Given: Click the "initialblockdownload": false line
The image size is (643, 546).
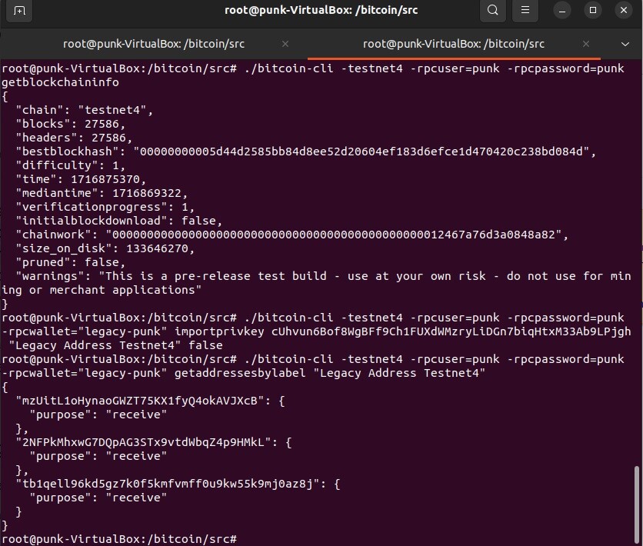Looking at the screenshot, I should click(x=119, y=221).
